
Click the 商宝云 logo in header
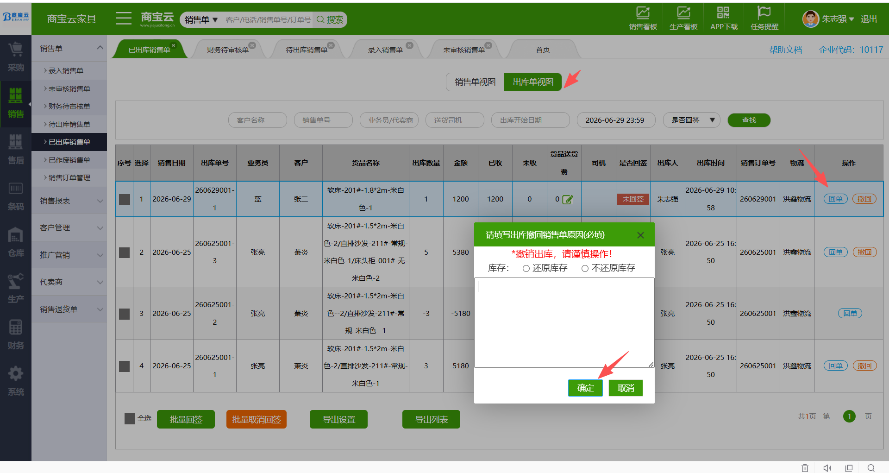pyautogui.click(x=157, y=19)
